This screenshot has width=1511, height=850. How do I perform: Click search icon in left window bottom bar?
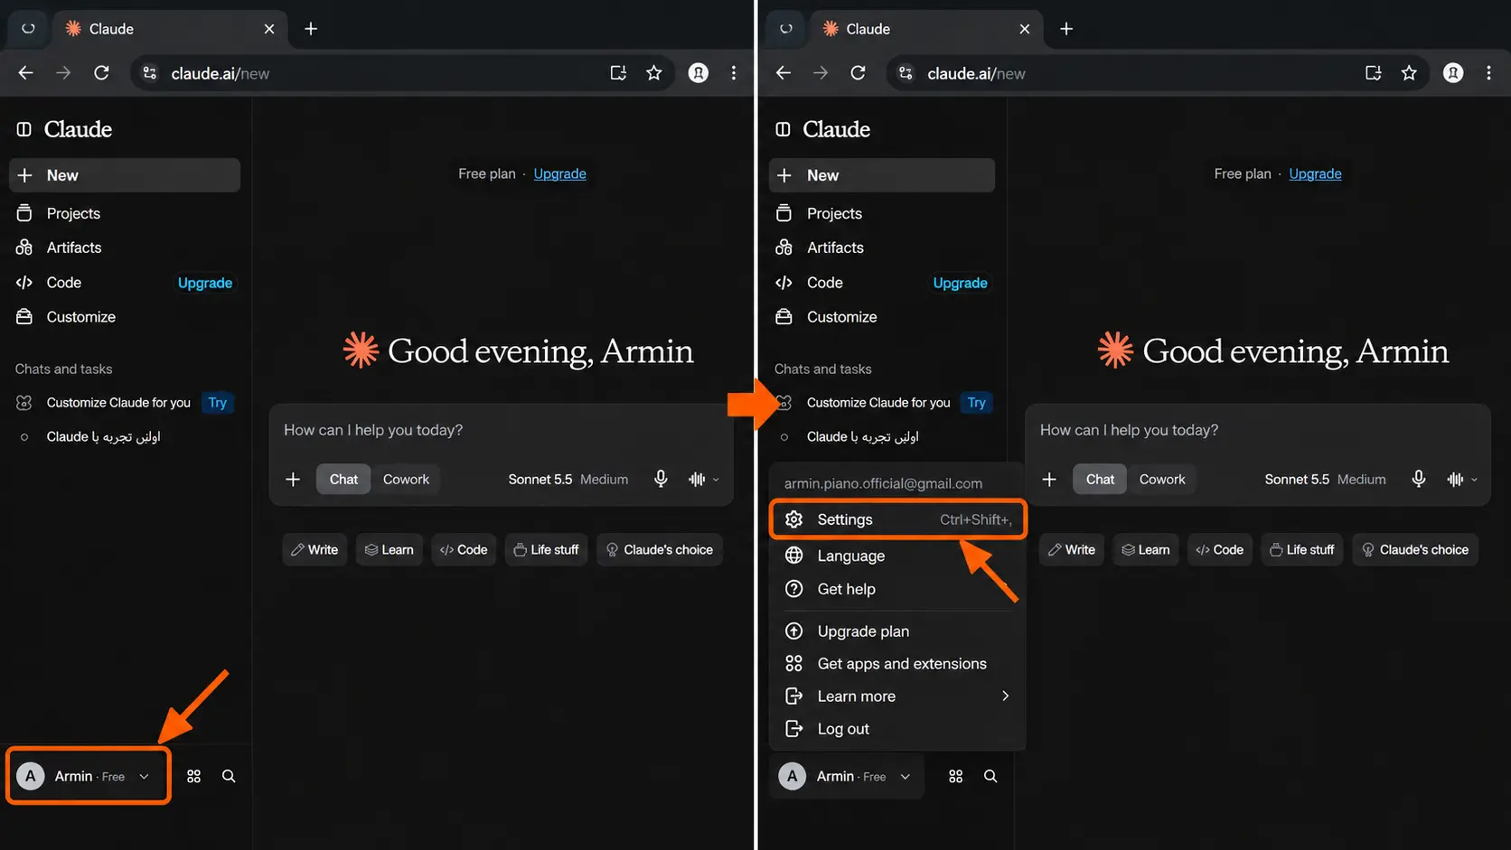tap(229, 776)
